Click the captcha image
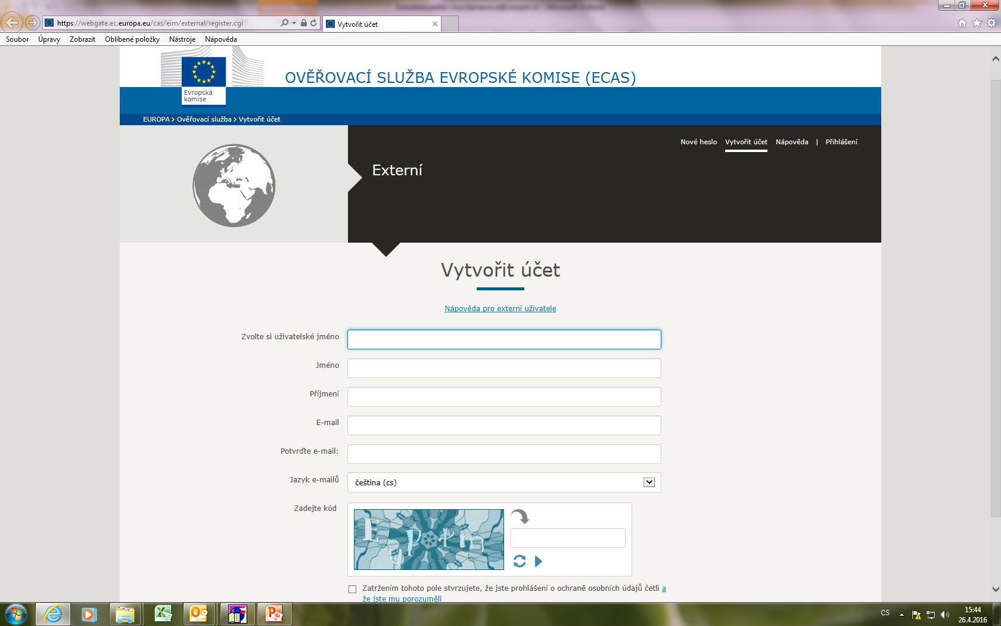The image size is (1001, 626). 429,540
